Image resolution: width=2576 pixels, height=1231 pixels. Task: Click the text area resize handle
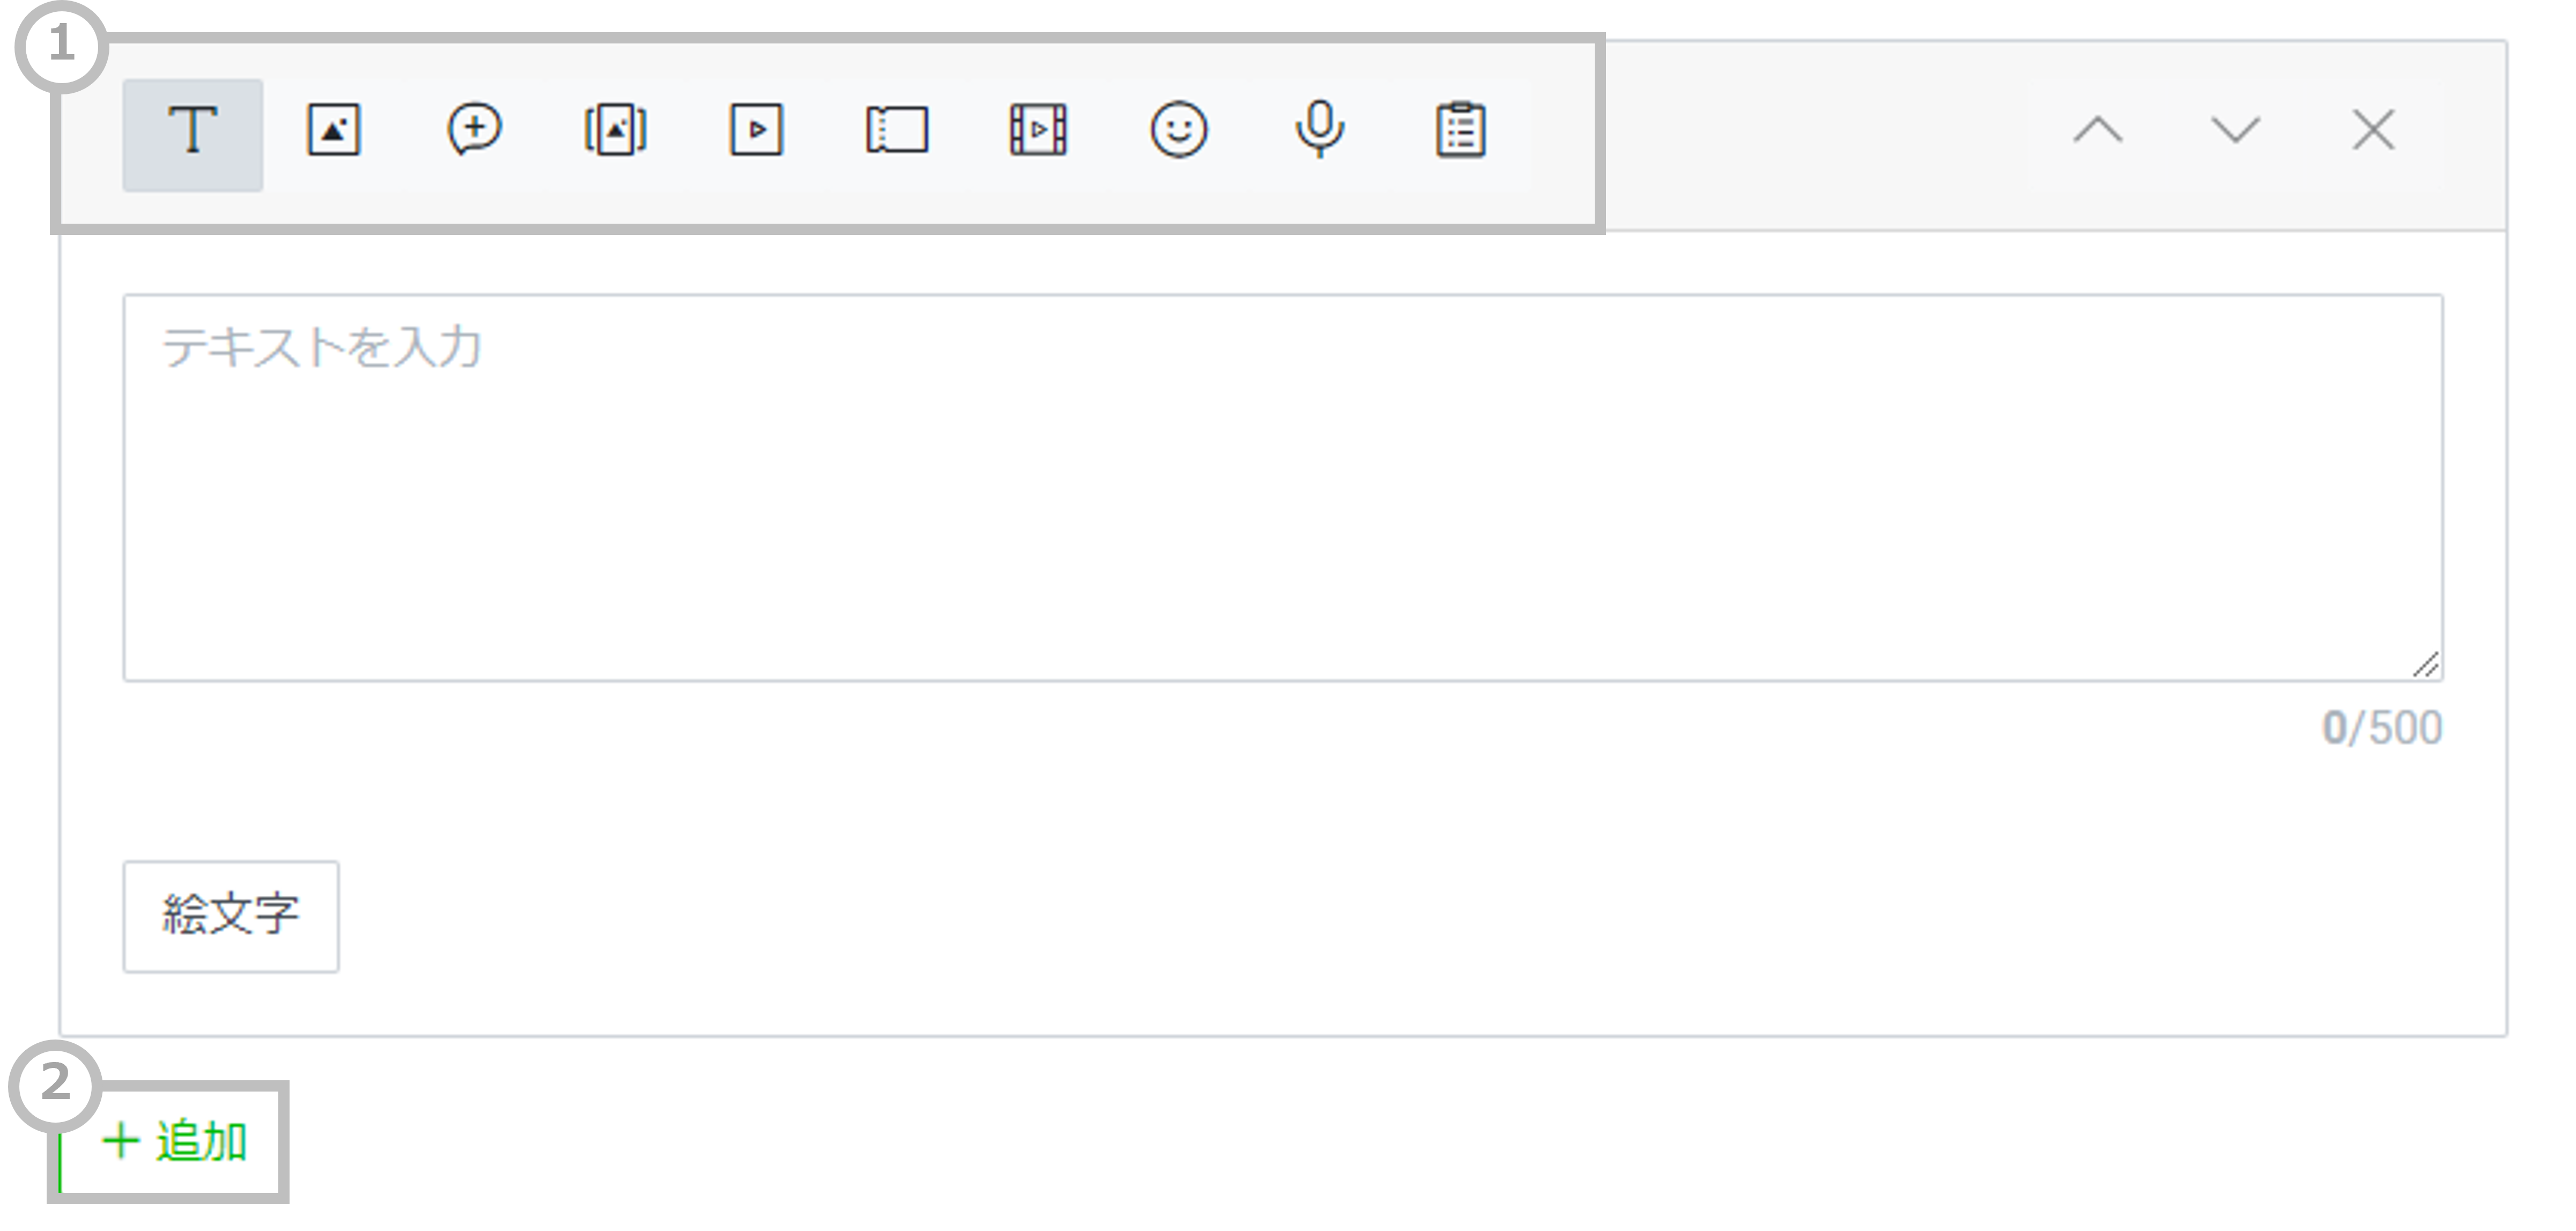click(2426, 665)
